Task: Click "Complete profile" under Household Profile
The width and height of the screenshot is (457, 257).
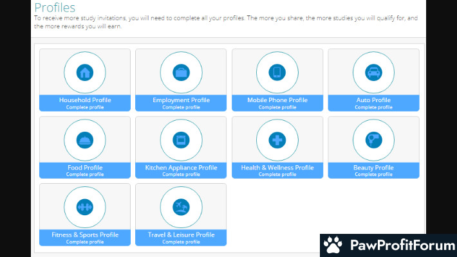Action: tap(85, 107)
